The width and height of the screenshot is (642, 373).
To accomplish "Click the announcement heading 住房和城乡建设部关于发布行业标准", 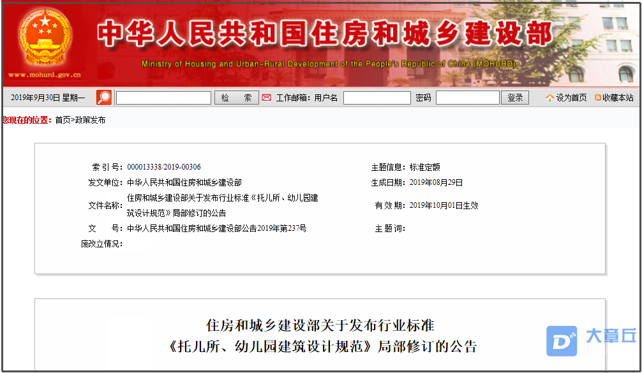I will pos(320,326).
